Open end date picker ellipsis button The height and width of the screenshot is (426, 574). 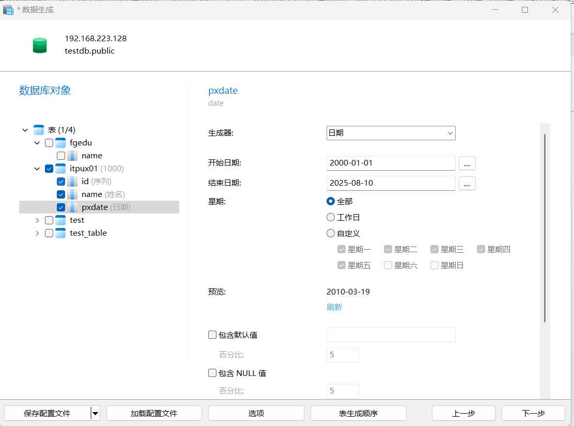click(x=467, y=183)
